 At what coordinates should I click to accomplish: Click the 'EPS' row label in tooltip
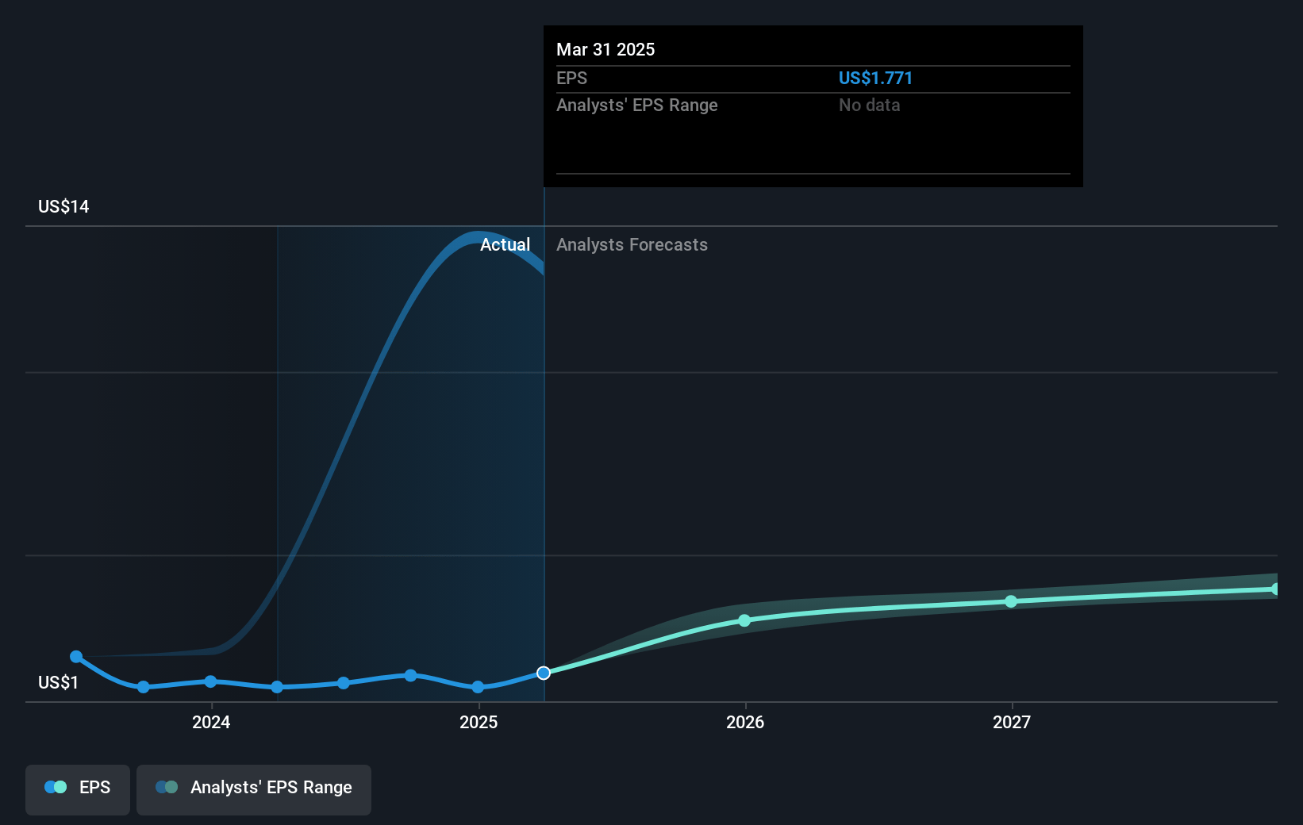[x=571, y=78]
